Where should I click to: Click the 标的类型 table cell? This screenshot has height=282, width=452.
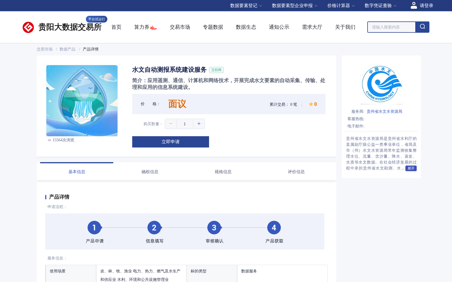click(x=212, y=274)
